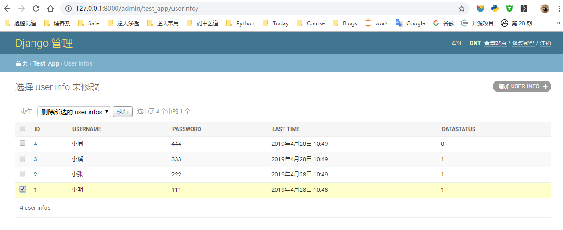
Task: Open the blue-yellow shield extension icon
Action: coord(481,9)
